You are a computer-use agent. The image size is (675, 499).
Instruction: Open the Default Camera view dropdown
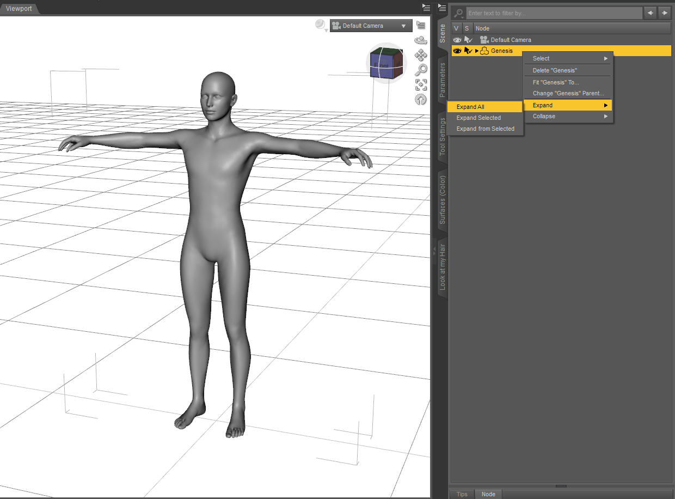[x=370, y=26]
